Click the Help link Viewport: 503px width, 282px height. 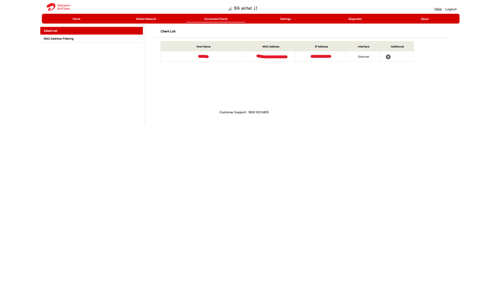[438, 9]
